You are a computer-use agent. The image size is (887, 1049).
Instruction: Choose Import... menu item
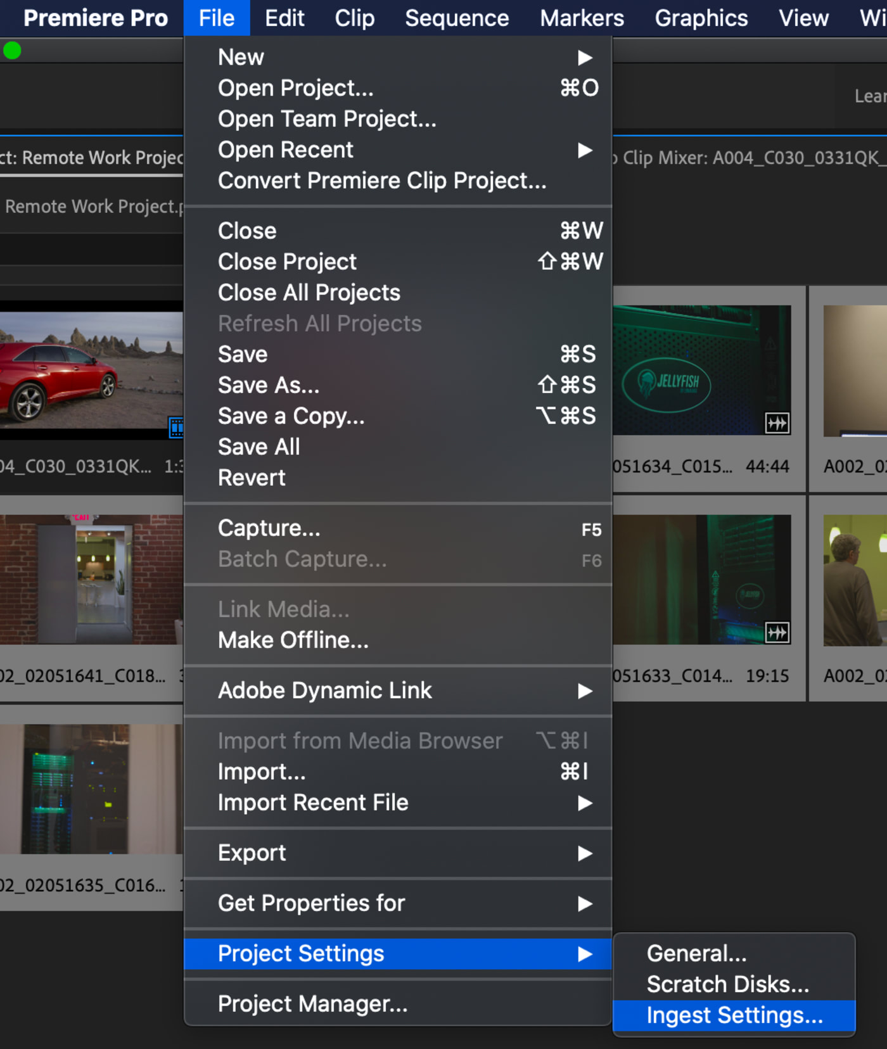398,772
